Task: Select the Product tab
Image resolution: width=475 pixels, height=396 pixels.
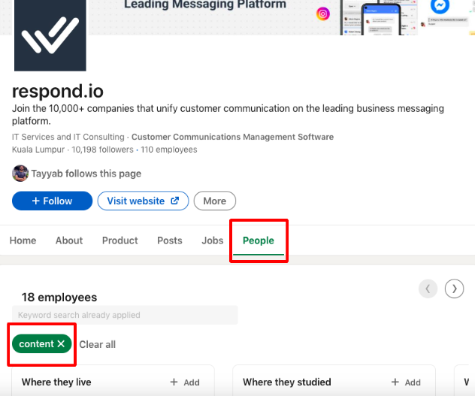Action: [x=120, y=240]
